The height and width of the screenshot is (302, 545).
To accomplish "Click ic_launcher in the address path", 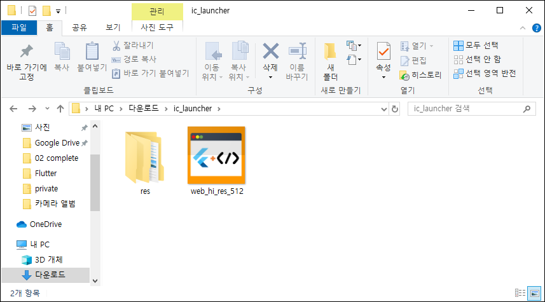I will point(193,109).
